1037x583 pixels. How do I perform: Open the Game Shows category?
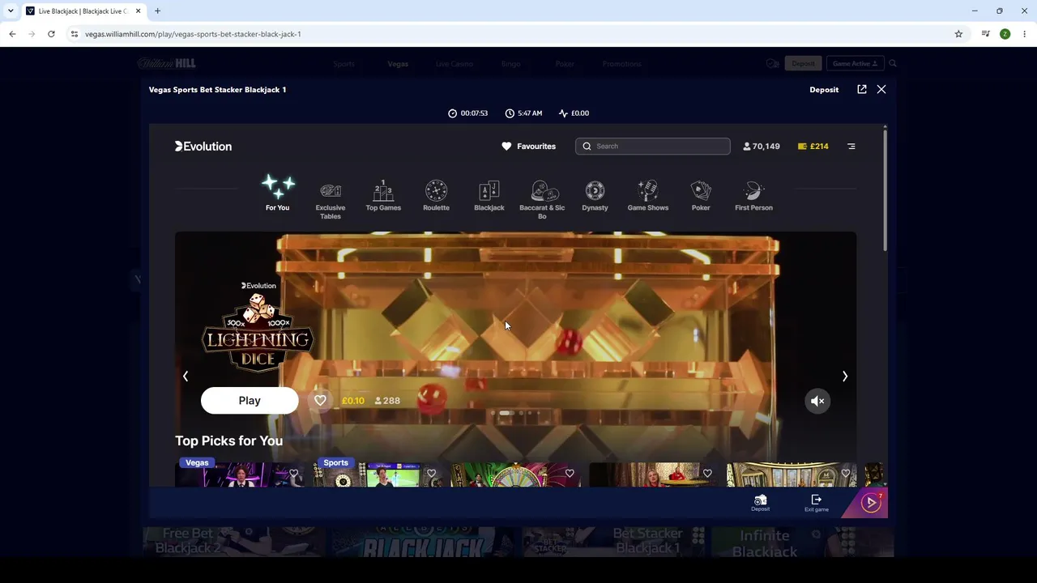648,195
